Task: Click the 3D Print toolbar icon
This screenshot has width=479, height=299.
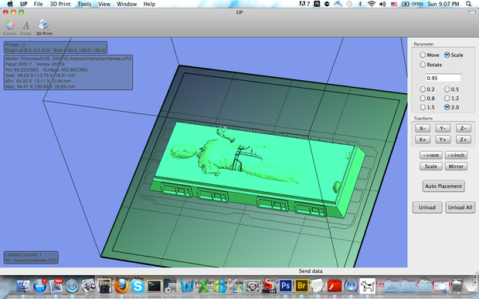Action: click(44, 28)
